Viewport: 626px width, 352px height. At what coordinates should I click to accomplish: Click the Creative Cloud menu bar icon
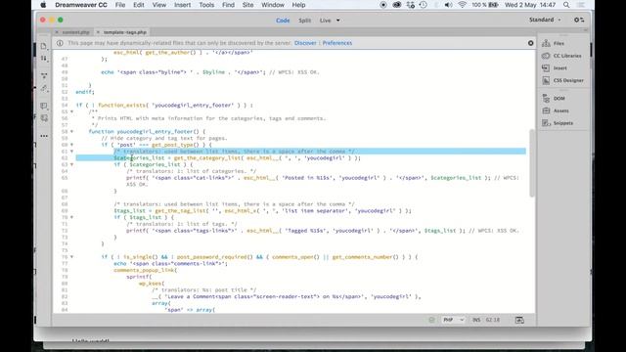[x=396, y=5]
